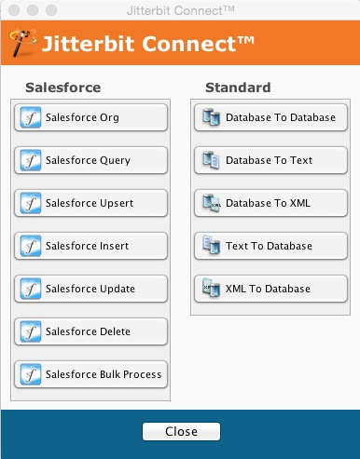The image size is (360, 459).
Task: Launch the Salesforce Update wizard
Action: [90, 289]
